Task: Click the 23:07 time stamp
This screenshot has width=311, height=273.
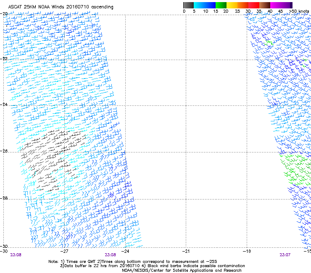Action: pyautogui.click(x=285, y=255)
